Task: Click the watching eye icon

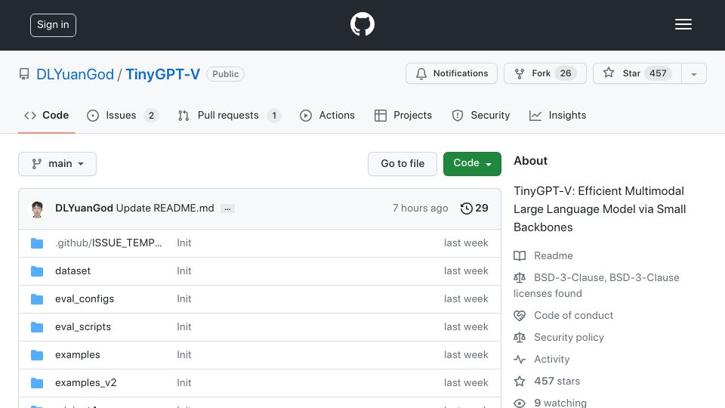Action: (520, 403)
